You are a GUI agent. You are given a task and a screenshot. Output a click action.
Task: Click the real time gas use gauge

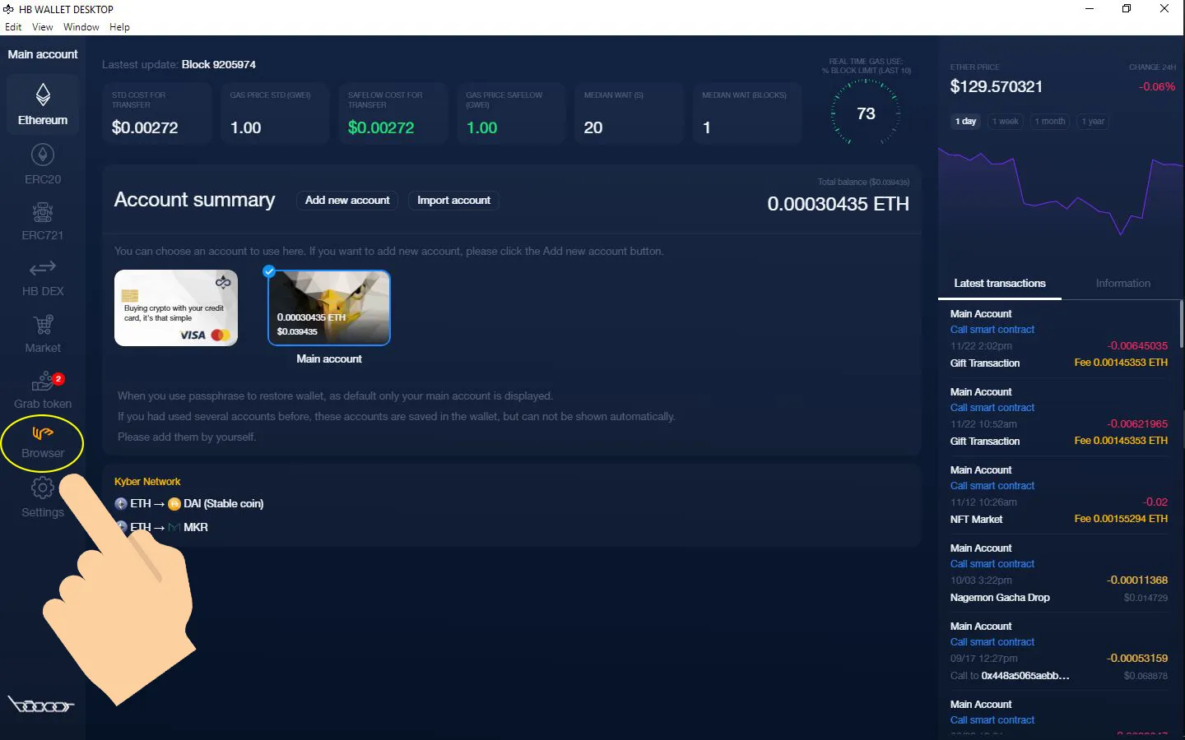coord(865,113)
